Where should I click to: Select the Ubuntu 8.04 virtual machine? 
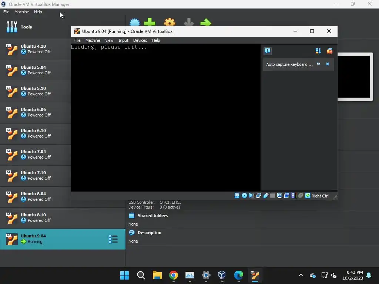[35, 197]
